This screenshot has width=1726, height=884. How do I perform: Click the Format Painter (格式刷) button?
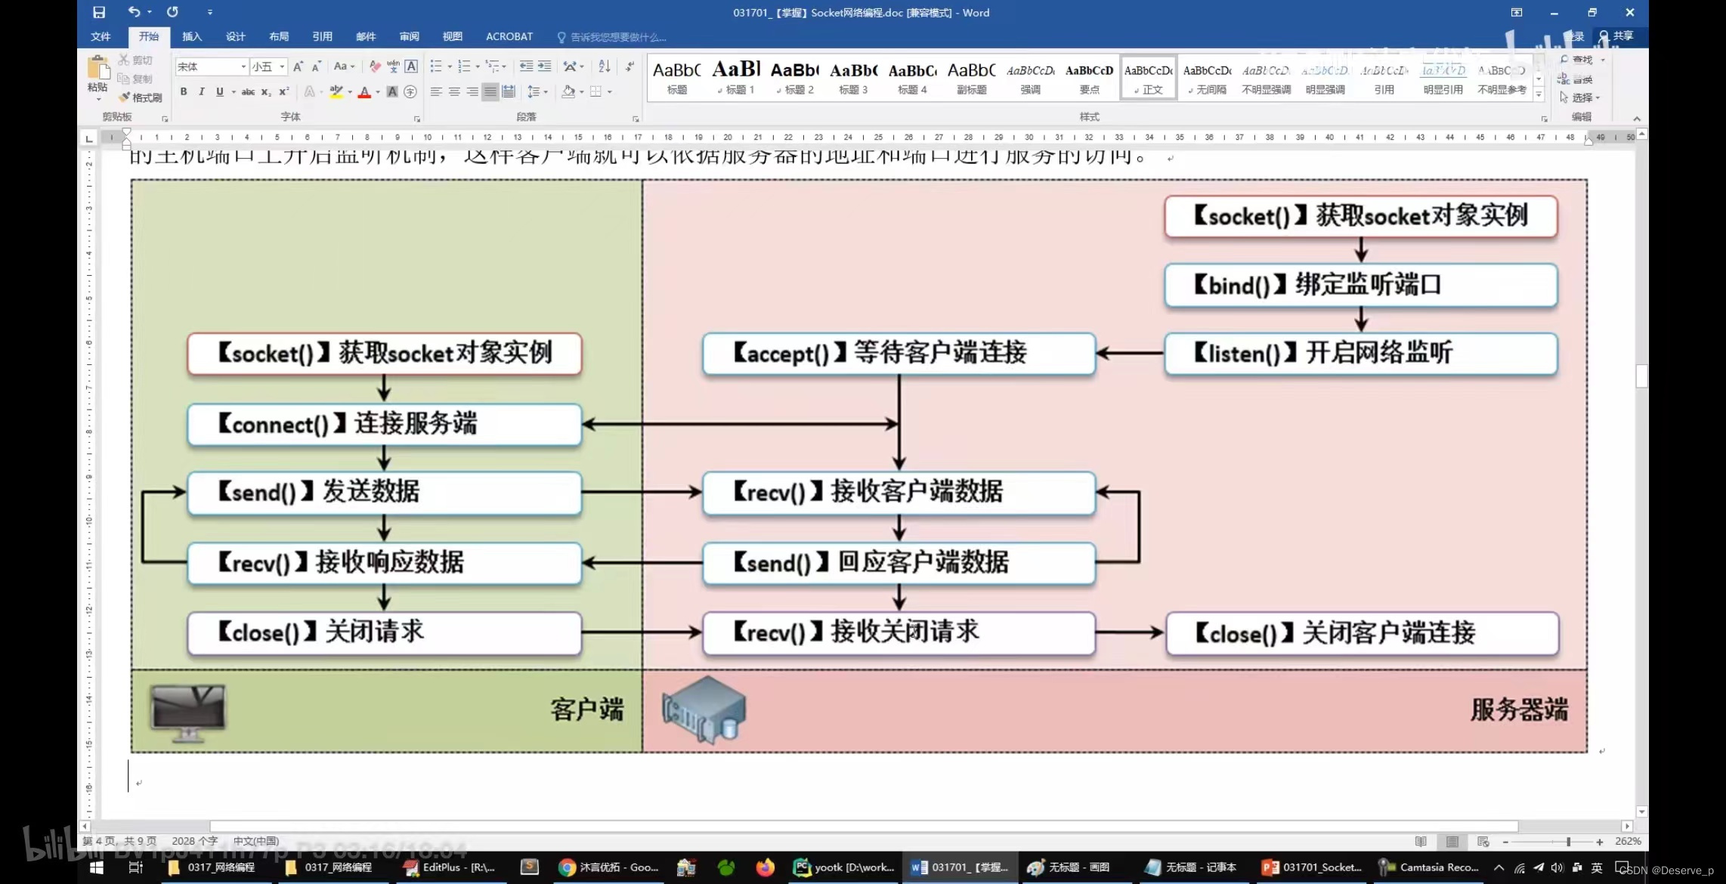coord(141,97)
